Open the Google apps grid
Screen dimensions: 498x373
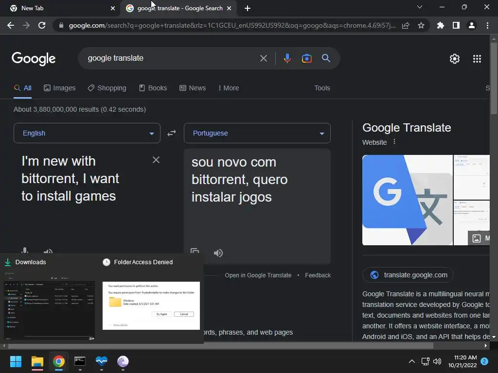477,59
